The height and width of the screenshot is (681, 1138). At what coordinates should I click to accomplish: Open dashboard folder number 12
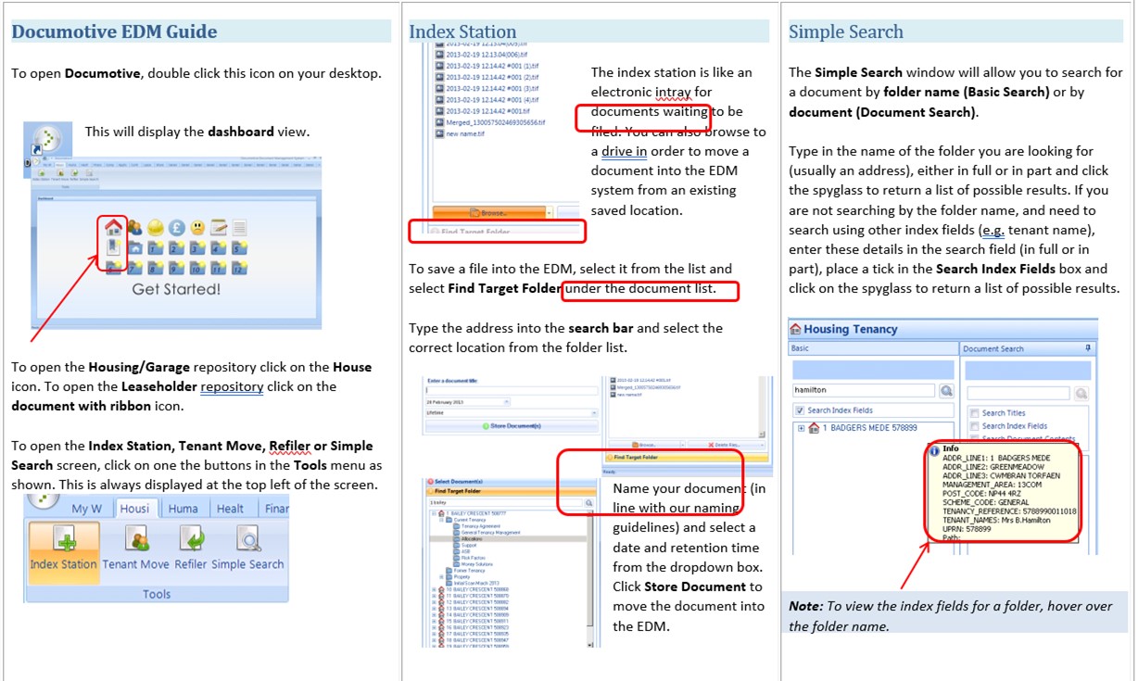(239, 268)
